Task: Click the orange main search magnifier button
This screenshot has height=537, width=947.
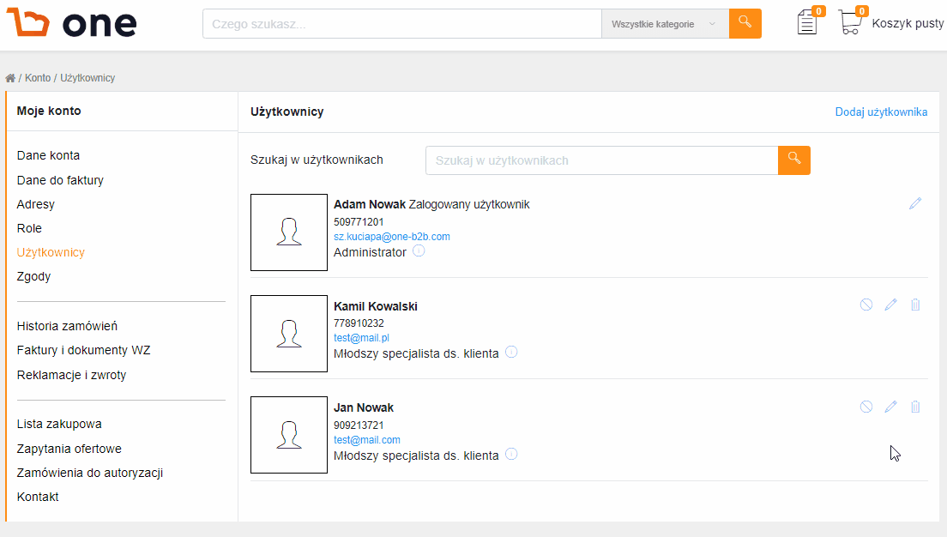Action: pos(745,23)
